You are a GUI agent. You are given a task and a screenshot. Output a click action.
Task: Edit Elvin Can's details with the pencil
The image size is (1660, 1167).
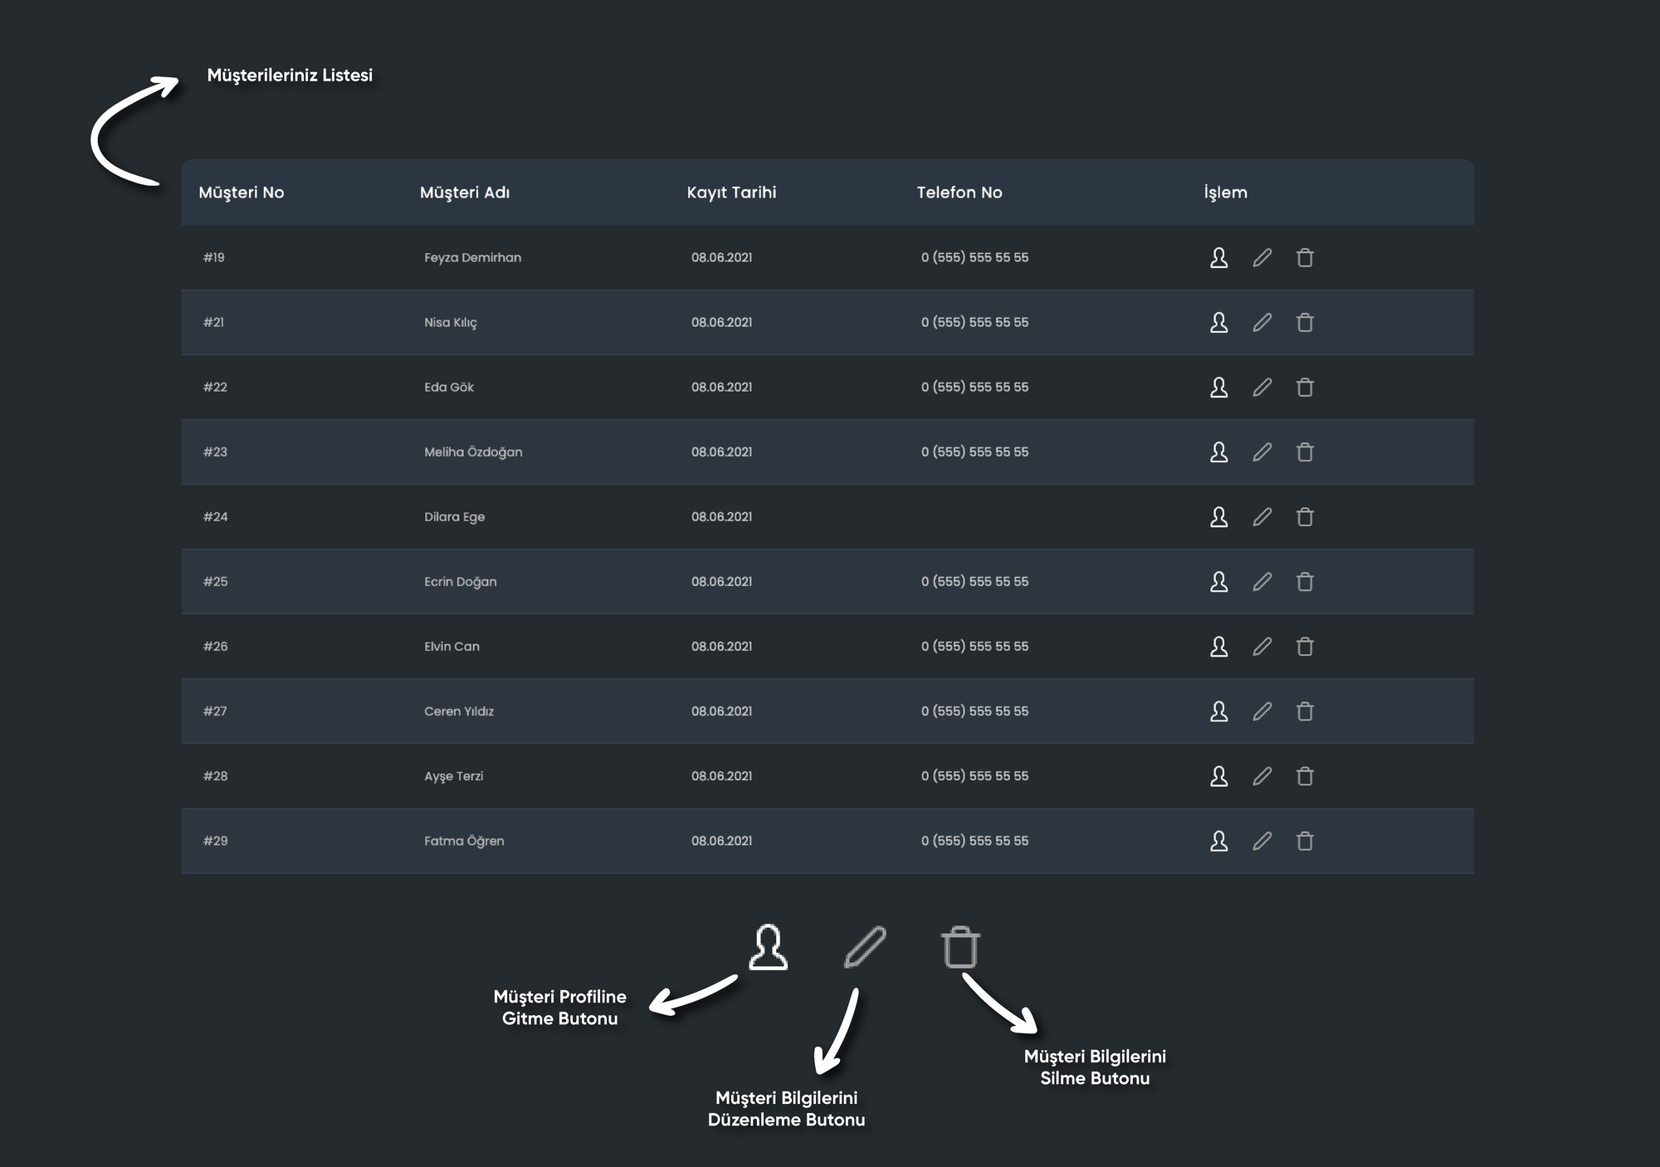(x=1262, y=646)
